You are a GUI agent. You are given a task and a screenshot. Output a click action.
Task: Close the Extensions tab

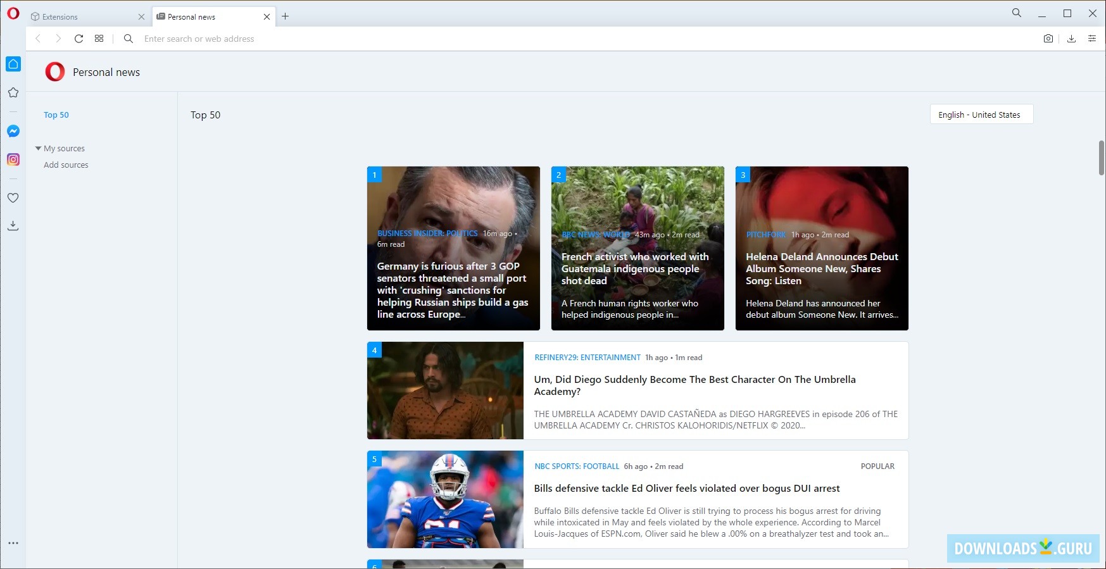pyautogui.click(x=141, y=17)
